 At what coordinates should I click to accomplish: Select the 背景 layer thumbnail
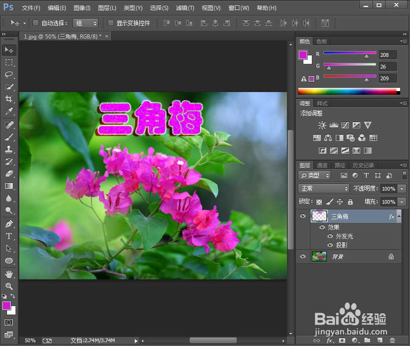pos(319,256)
